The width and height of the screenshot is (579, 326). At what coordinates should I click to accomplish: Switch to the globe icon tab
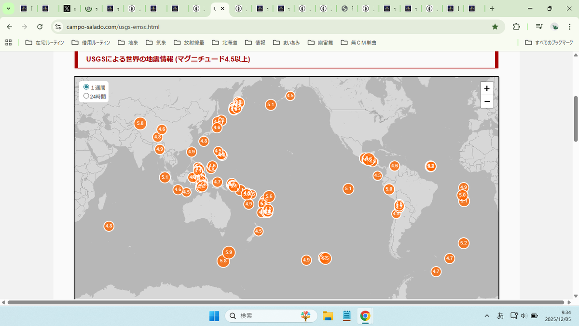[347, 9]
